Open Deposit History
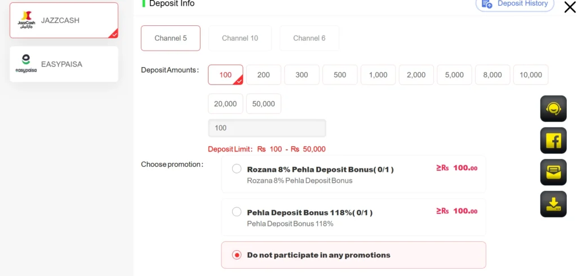The image size is (577, 276). [x=515, y=4]
